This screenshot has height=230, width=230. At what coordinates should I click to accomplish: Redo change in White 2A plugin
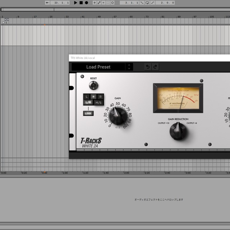tap(155, 67)
